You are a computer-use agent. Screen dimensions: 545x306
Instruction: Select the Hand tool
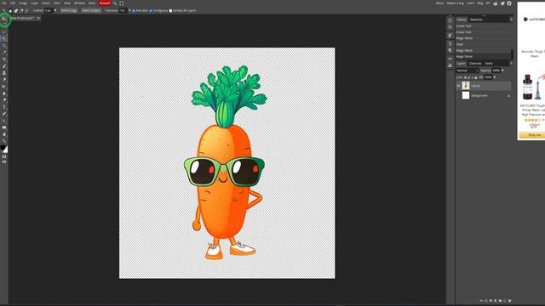(x=4, y=134)
